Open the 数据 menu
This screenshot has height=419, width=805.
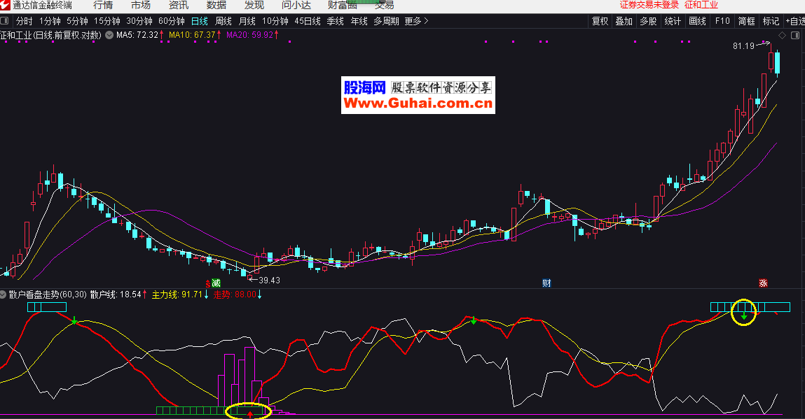tap(216, 6)
